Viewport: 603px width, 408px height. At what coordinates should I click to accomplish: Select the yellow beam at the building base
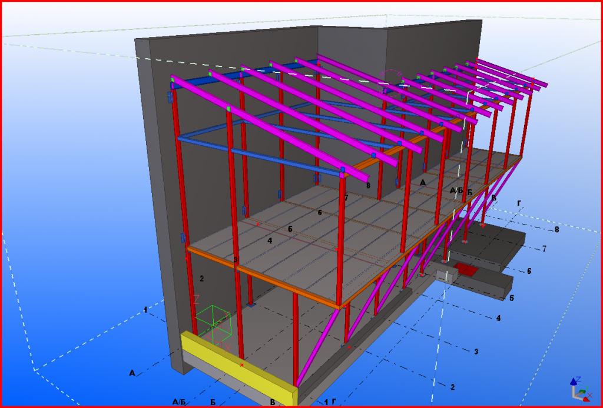[x=239, y=367]
